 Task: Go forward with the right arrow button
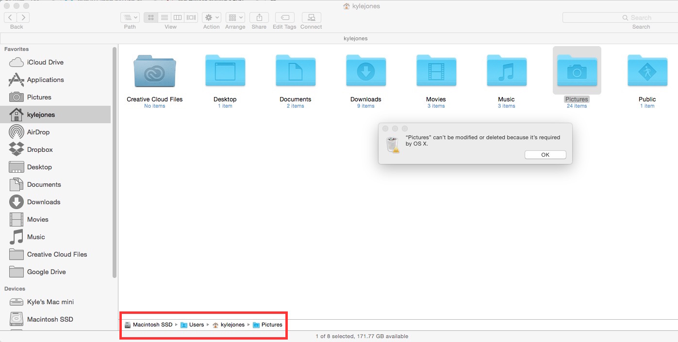[23, 17]
